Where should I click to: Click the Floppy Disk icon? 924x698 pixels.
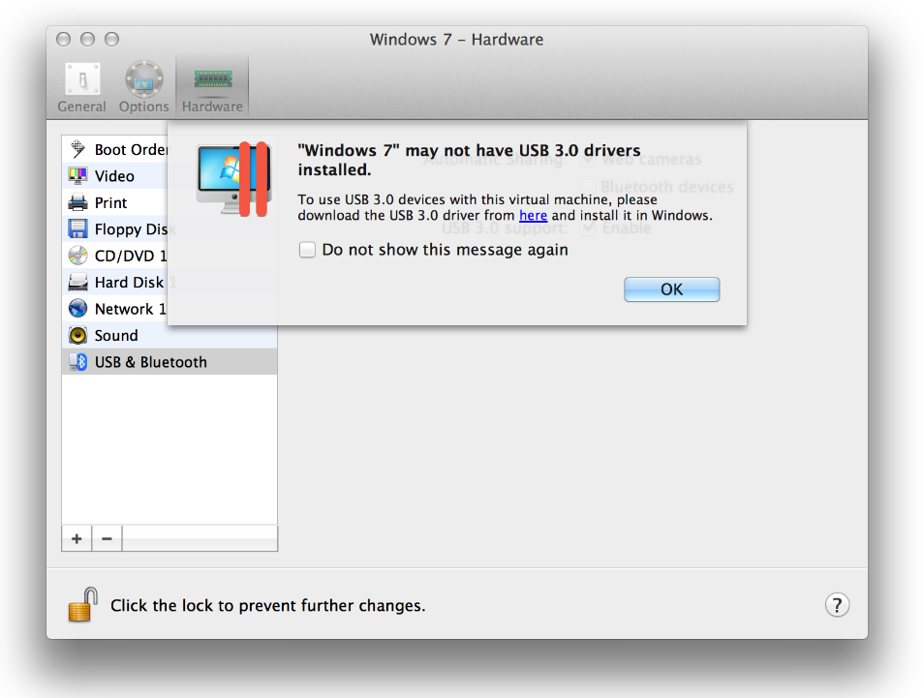[x=77, y=229]
